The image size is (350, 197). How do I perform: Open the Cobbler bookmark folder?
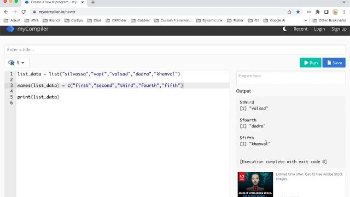[x=140, y=20]
